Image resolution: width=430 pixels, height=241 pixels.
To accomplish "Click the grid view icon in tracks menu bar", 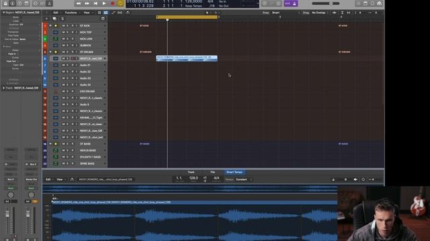I will point(99,13).
